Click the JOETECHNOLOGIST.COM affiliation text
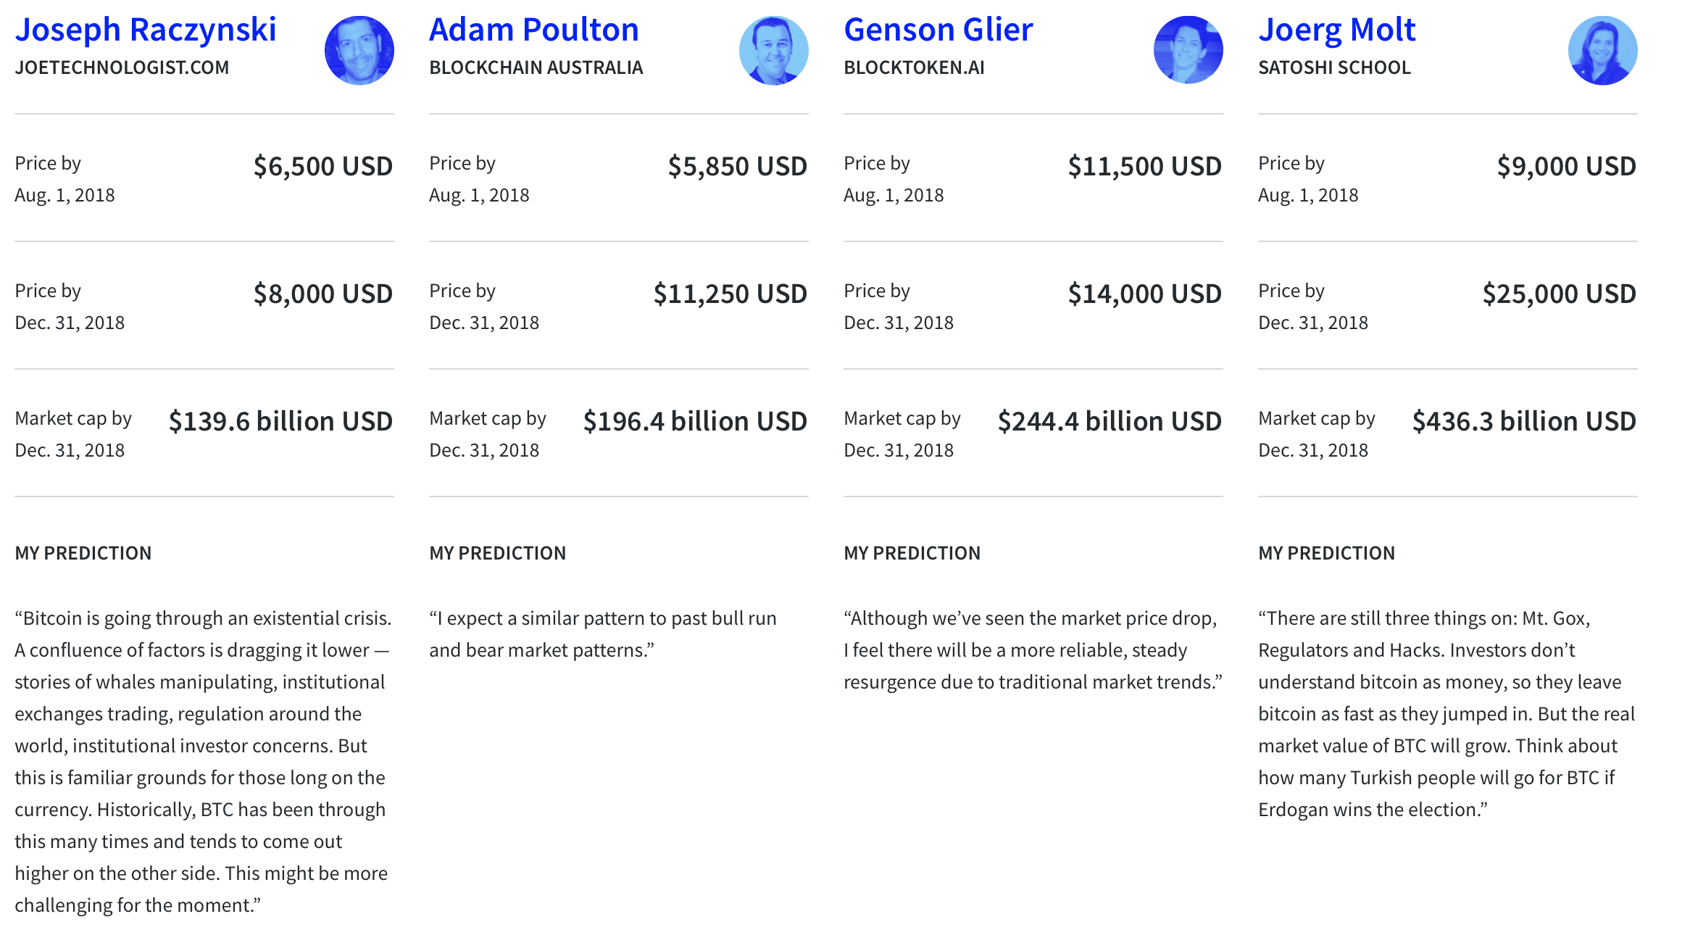Viewport: 1690px width, 935px height. 122,67
